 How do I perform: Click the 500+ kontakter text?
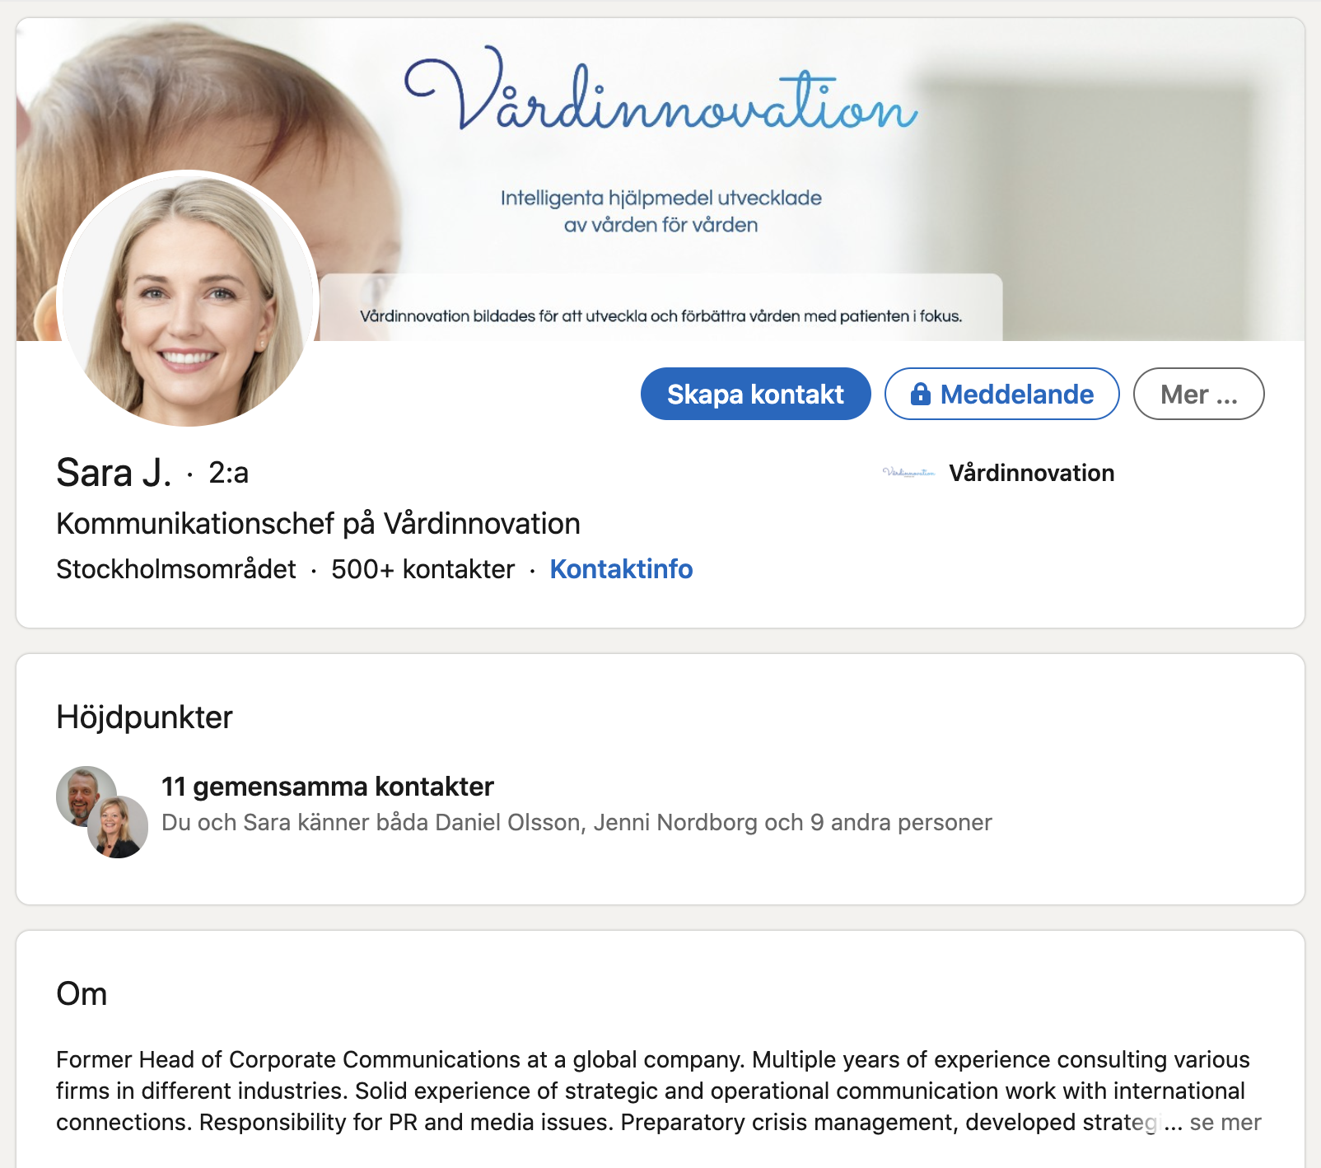(422, 569)
